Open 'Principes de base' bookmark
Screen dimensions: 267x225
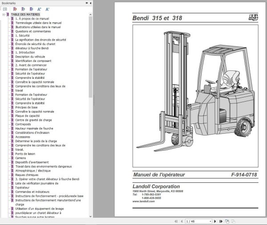[x=26, y=107]
